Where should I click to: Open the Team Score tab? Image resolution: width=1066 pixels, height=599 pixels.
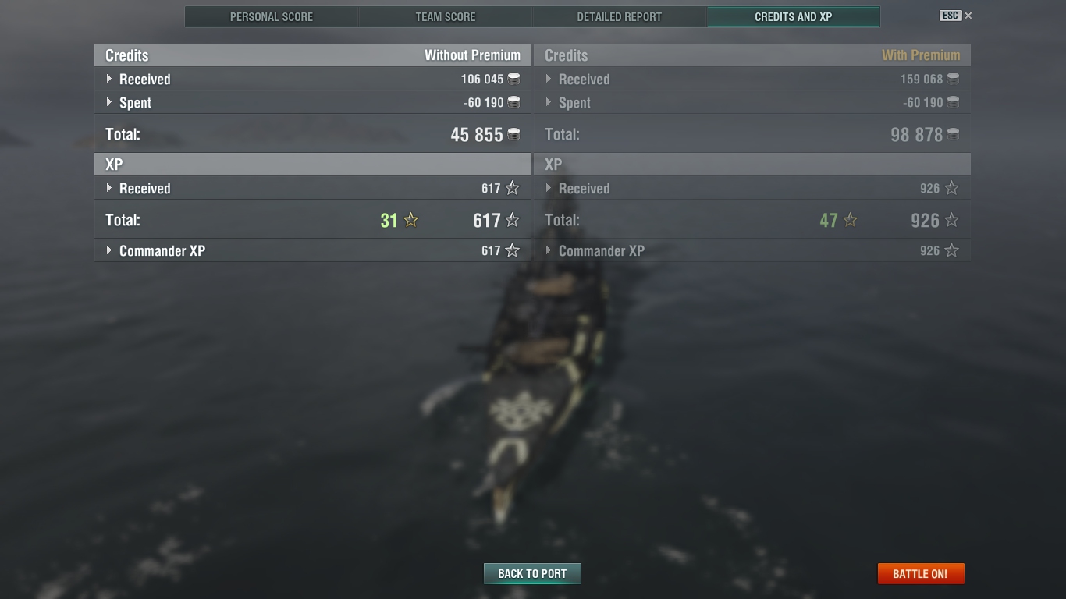(446, 16)
